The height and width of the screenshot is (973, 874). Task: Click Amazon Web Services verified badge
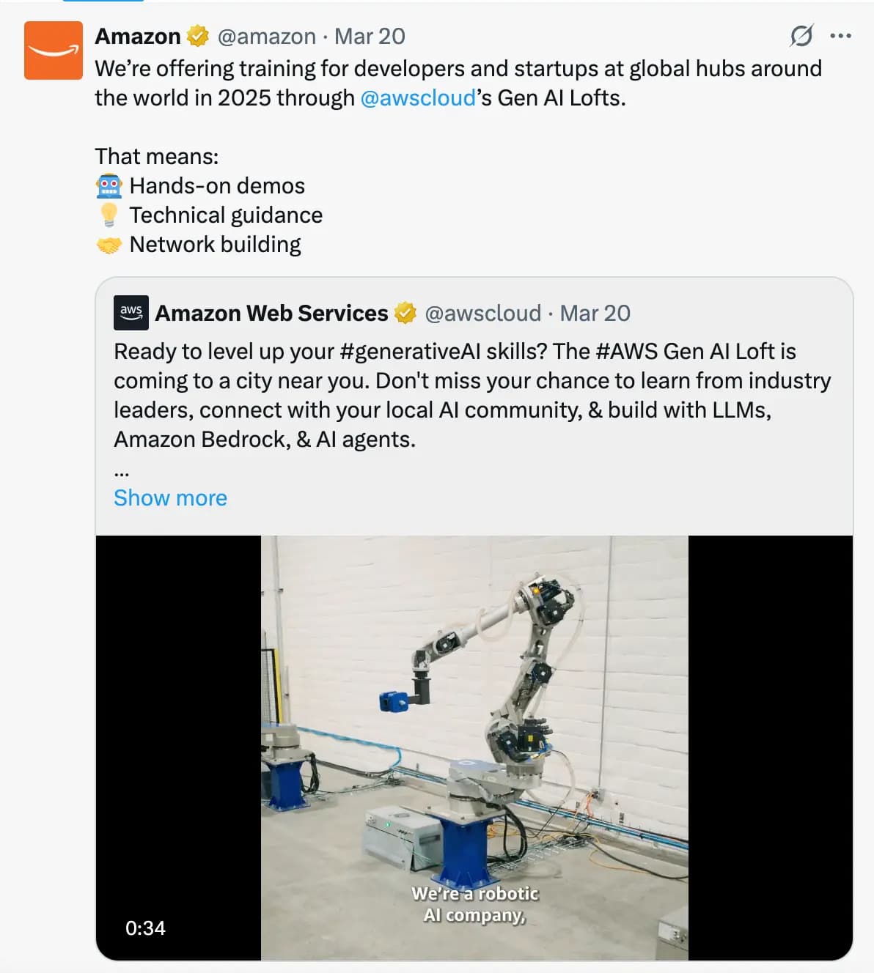(405, 313)
